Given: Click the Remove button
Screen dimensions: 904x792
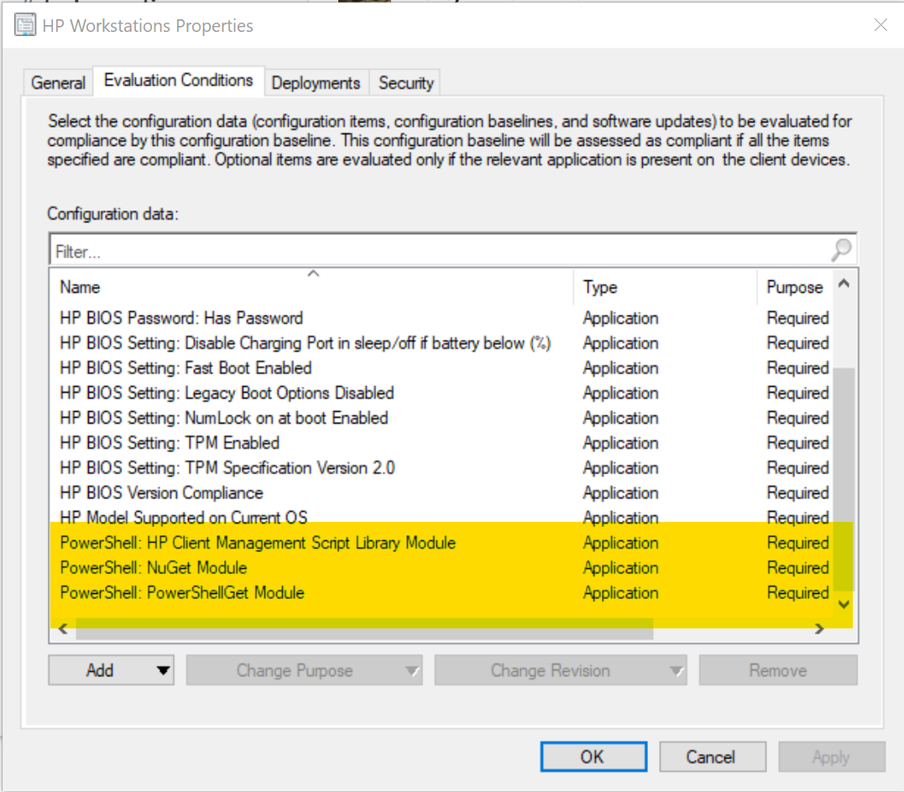Looking at the screenshot, I should pyautogui.click(x=777, y=670).
